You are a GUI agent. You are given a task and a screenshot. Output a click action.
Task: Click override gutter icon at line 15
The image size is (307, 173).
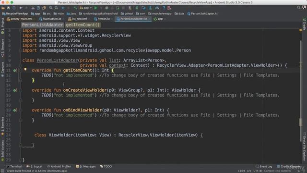click(15, 90)
